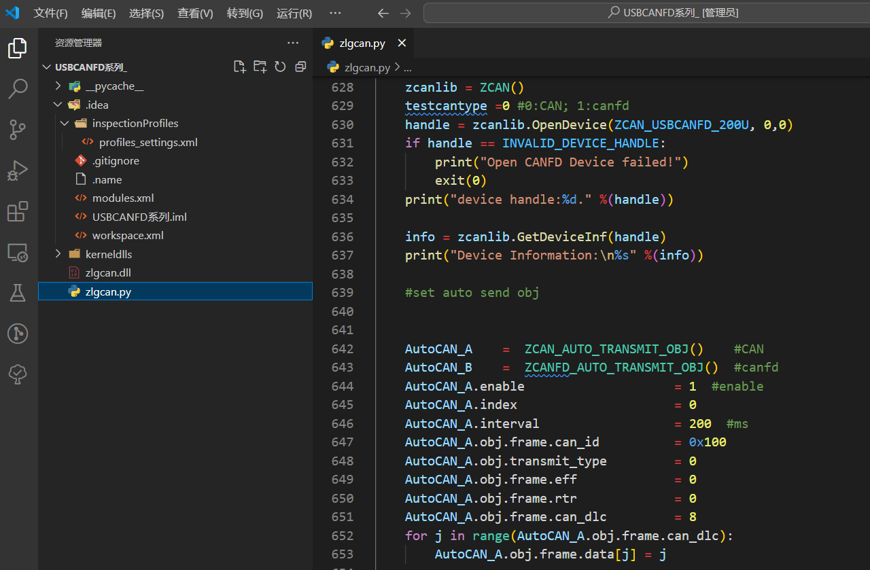Refresh the explorer file tree

point(280,67)
